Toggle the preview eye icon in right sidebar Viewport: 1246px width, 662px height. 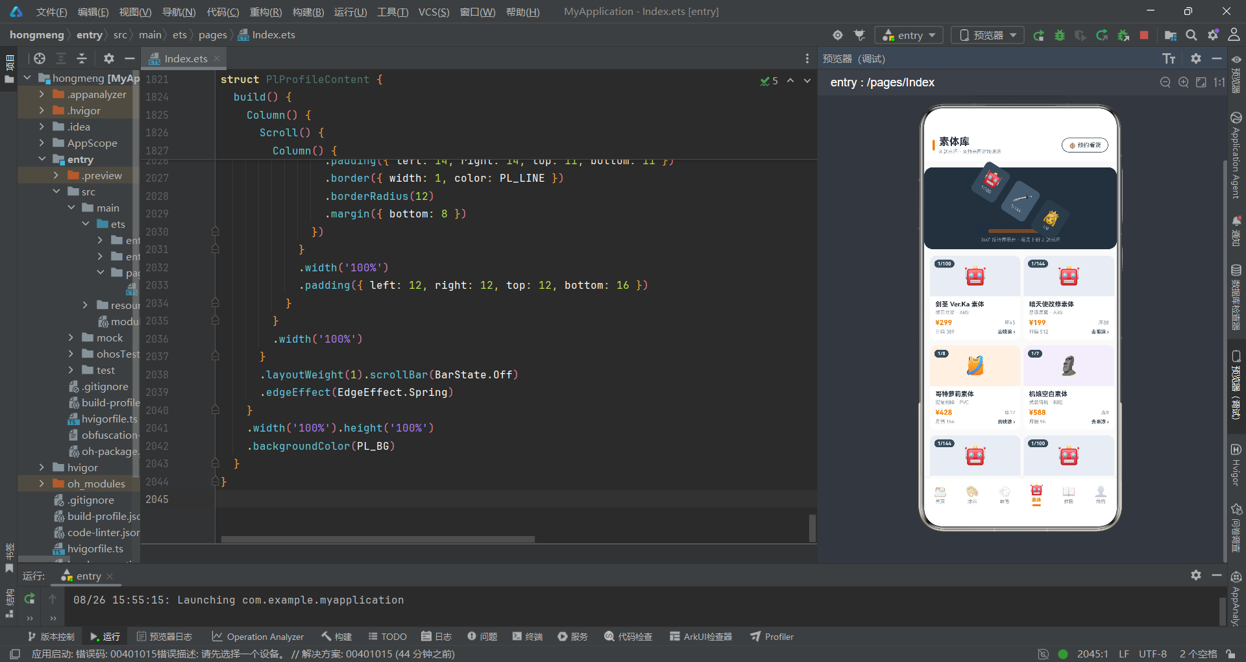(x=1236, y=60)
